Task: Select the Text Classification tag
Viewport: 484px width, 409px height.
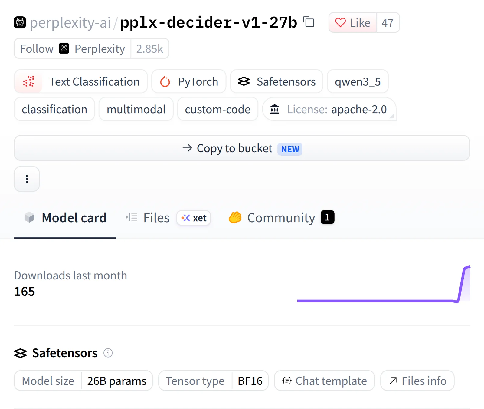Action: click(x=81, y=81)
